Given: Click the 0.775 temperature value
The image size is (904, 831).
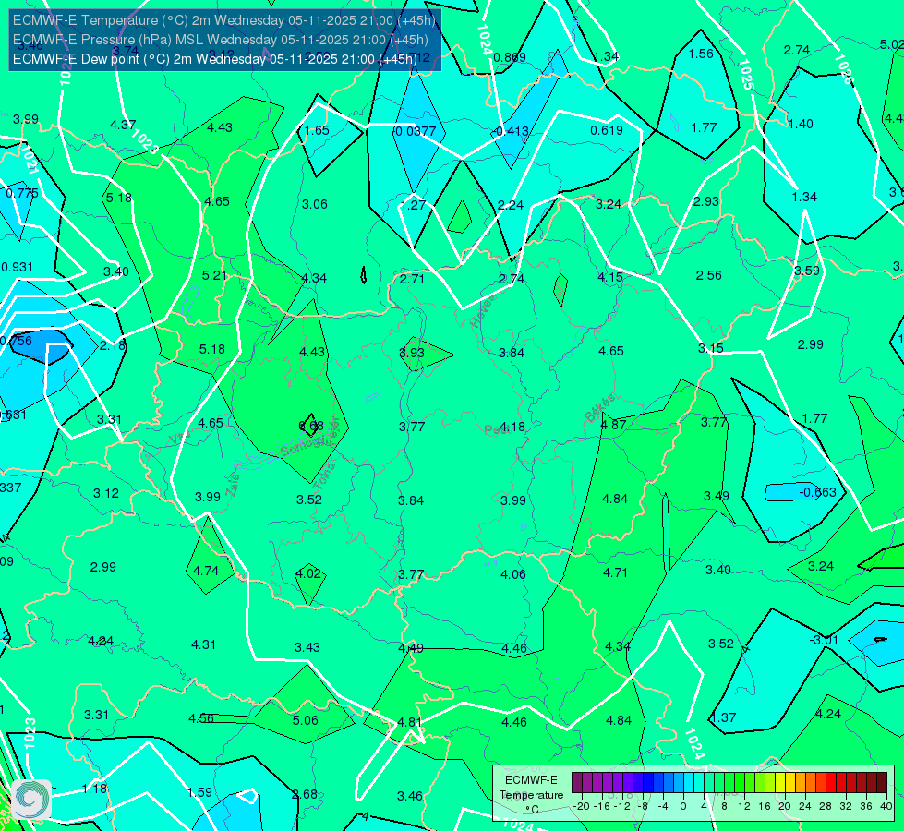Looking at the screenshot, I should [x=22, y=194].
